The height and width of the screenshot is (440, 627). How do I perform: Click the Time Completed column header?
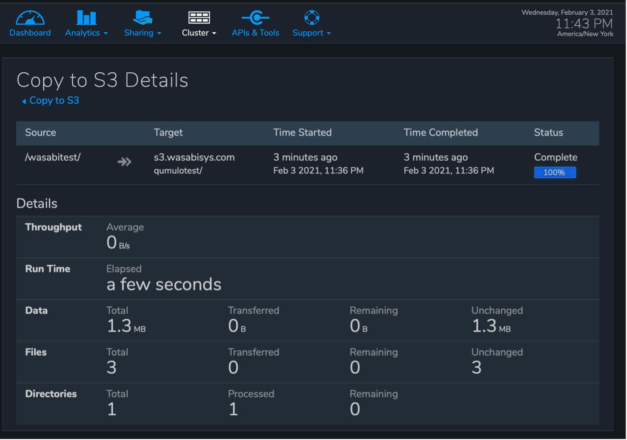441,132
